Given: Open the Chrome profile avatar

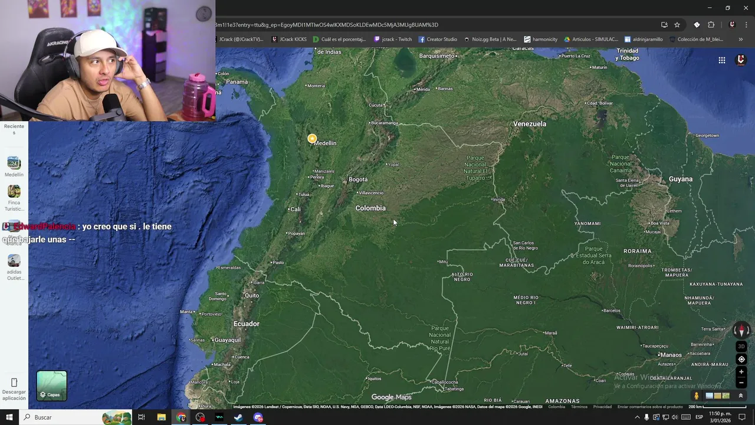Looking at the screenshot, I should [732, 25].
